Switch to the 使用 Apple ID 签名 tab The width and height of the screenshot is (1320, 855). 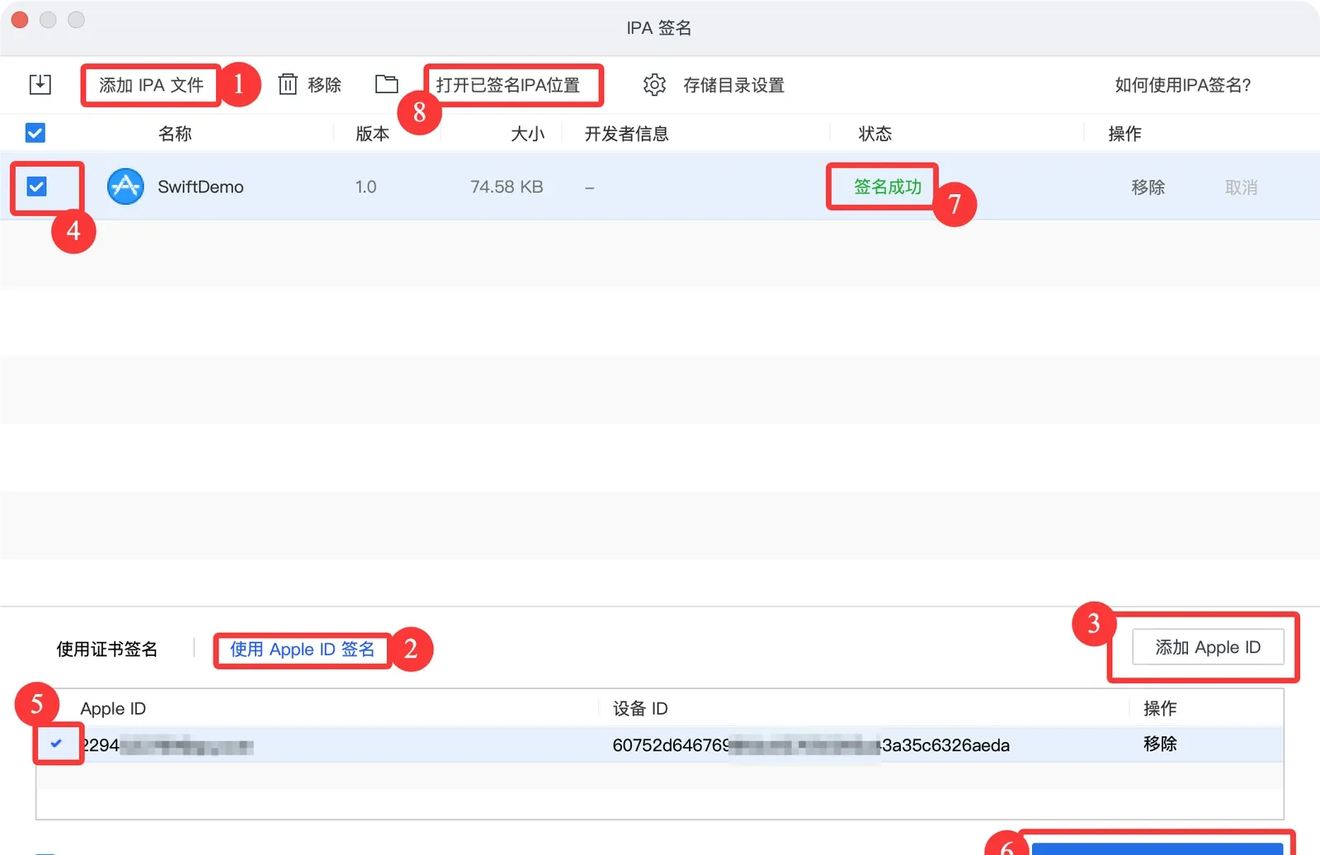tap(302, 650)
